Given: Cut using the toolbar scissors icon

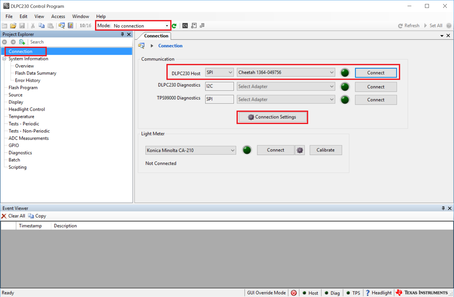Looking at the screenshot, I should click(x=33, y=25).
